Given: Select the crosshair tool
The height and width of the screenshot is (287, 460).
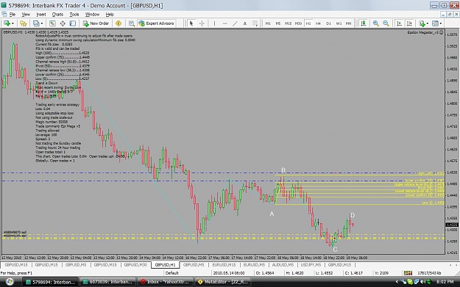Looking at the screenshot, I should [x=202, y=23].
